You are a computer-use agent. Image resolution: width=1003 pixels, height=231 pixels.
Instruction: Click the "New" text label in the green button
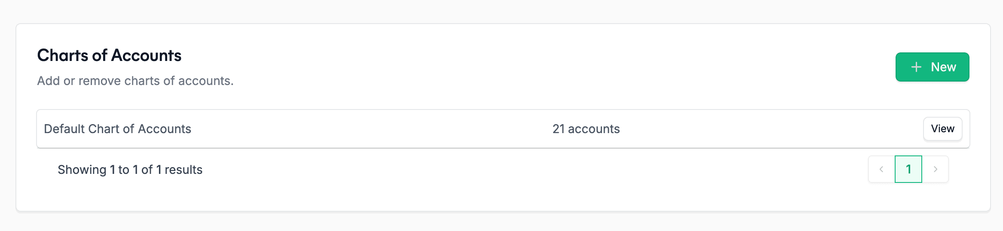[x=943, y=67]
